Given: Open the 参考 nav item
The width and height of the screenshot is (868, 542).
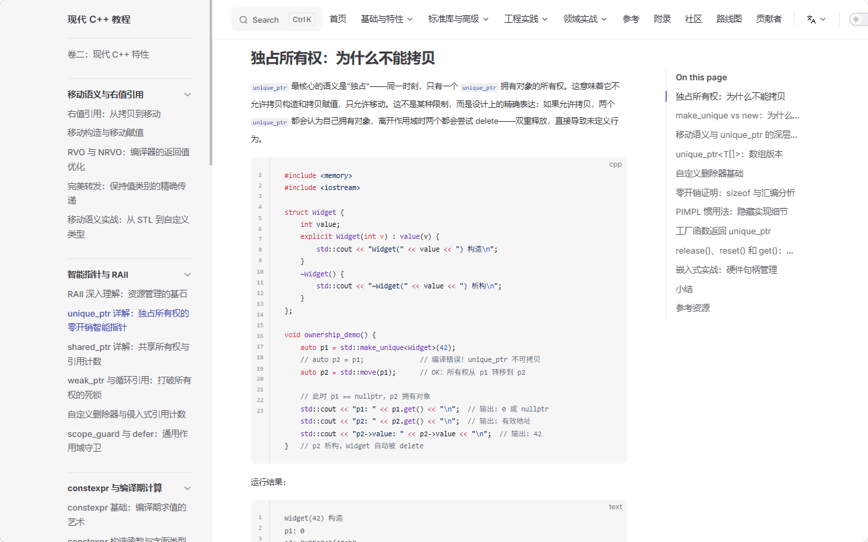Looking at the screenshot, I should 631,19.
